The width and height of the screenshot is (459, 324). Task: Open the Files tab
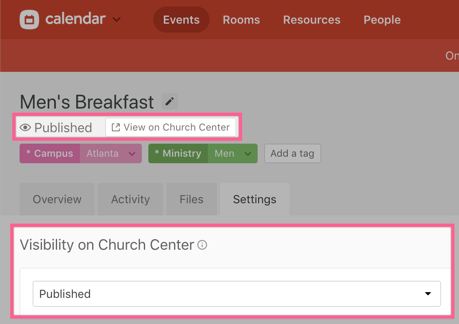click(x=192, y=199)
